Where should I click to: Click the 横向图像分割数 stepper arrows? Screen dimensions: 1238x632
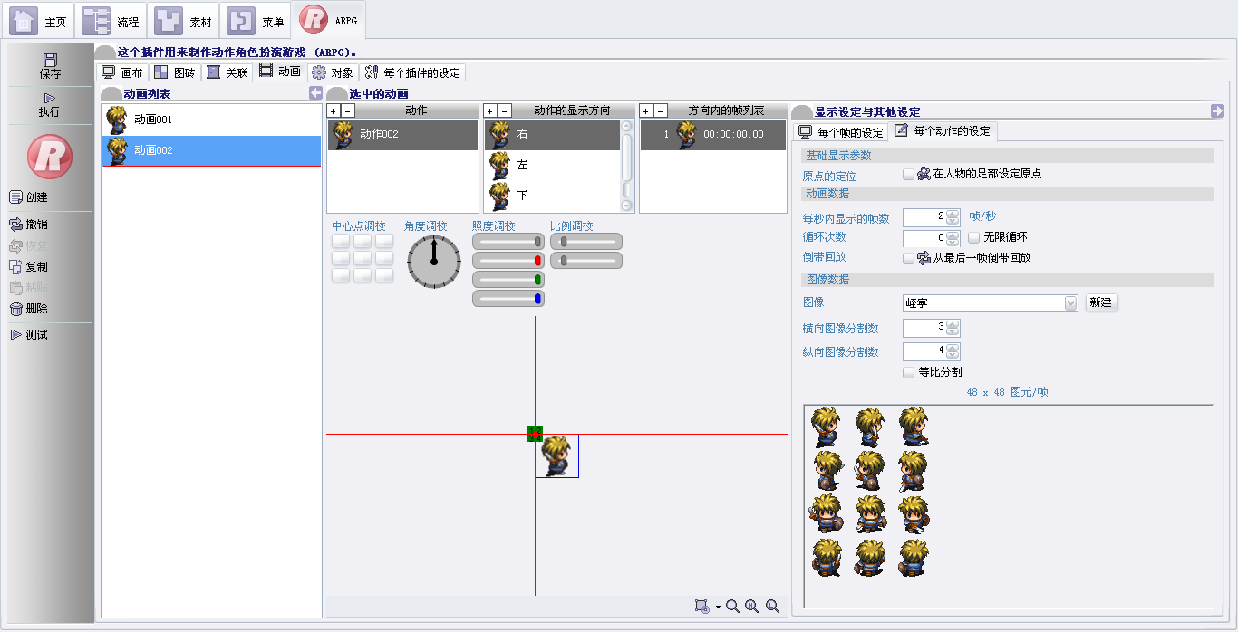pos(953,328)
